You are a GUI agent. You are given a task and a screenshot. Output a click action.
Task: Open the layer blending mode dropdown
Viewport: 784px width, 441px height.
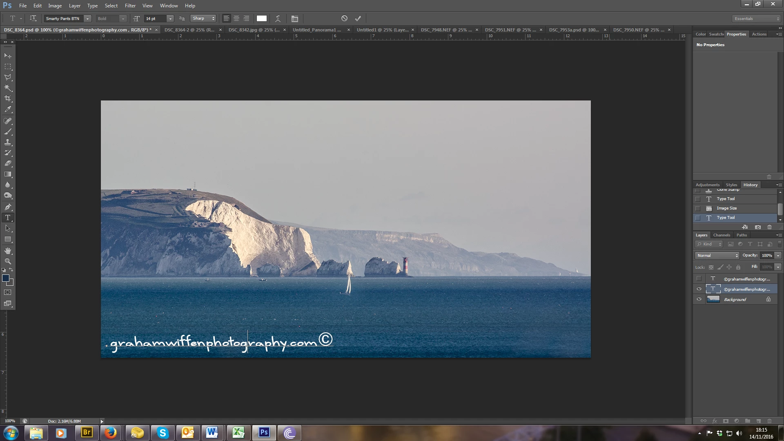coord(717,255)
